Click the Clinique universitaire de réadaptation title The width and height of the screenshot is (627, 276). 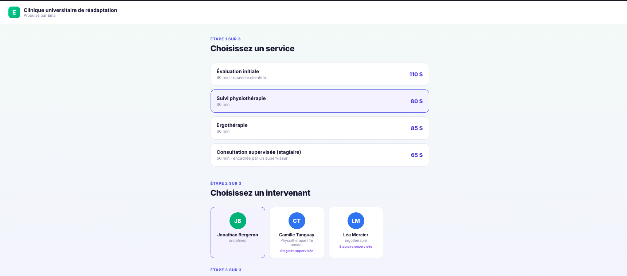point(70,10)
